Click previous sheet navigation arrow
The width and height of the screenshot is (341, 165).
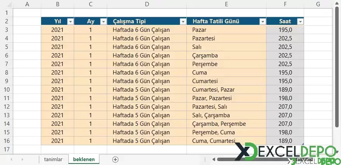[11, 160]
